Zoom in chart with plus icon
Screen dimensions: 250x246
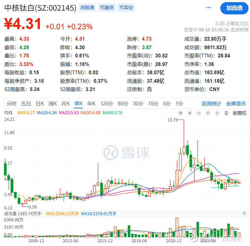click(x=190, y=113)
